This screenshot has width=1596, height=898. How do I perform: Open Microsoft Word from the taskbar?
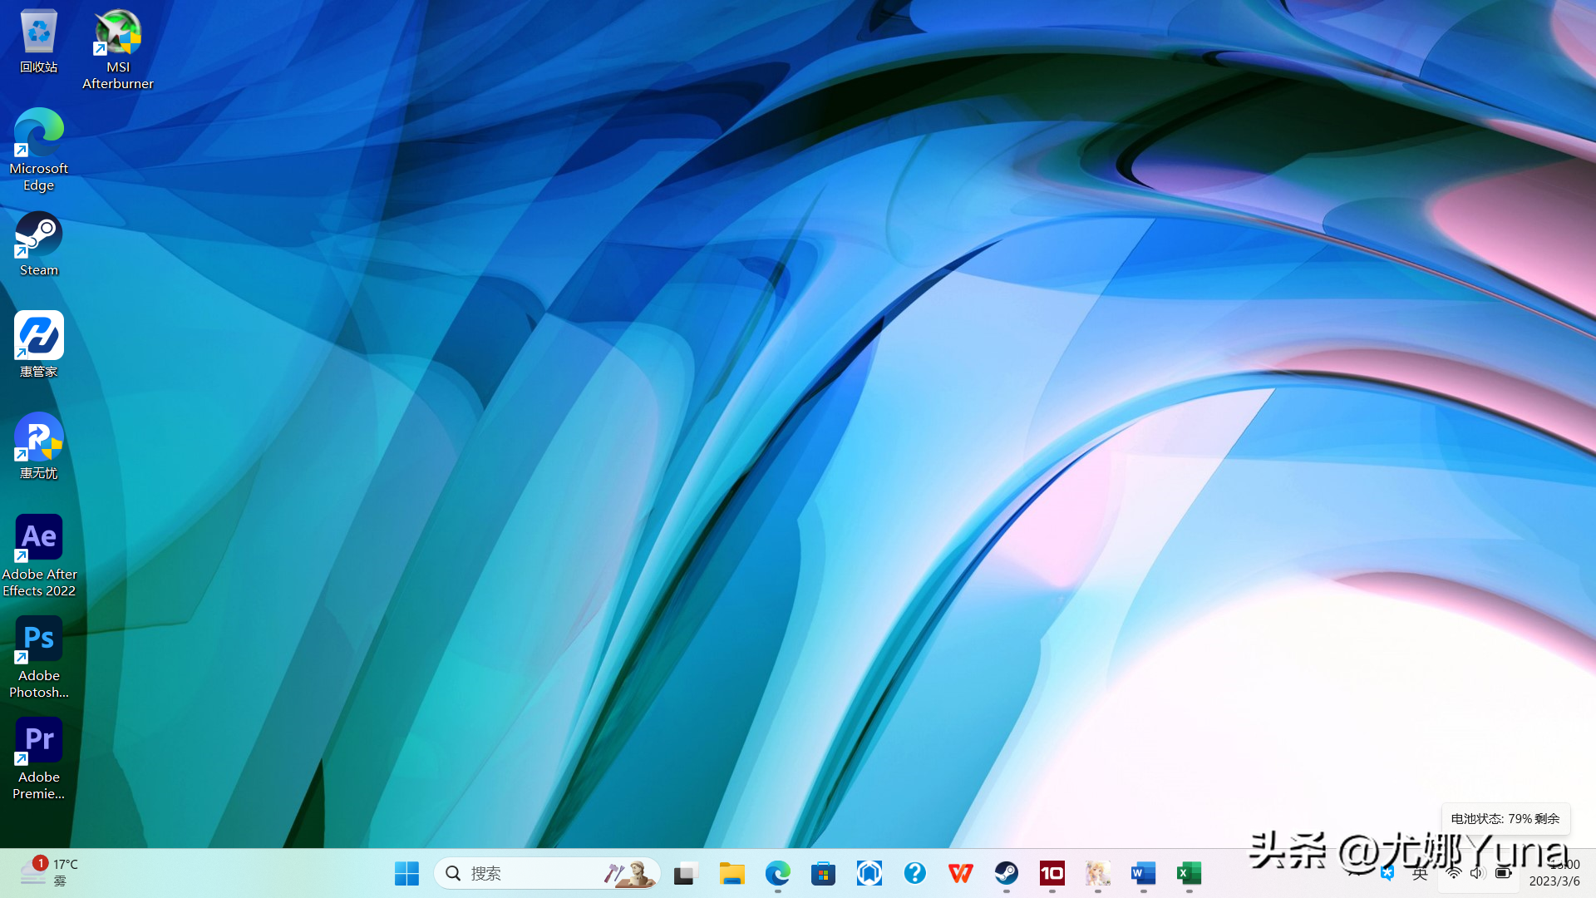coord(1143,873)
